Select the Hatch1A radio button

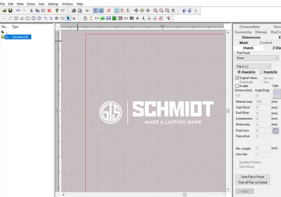click(239, 72)
